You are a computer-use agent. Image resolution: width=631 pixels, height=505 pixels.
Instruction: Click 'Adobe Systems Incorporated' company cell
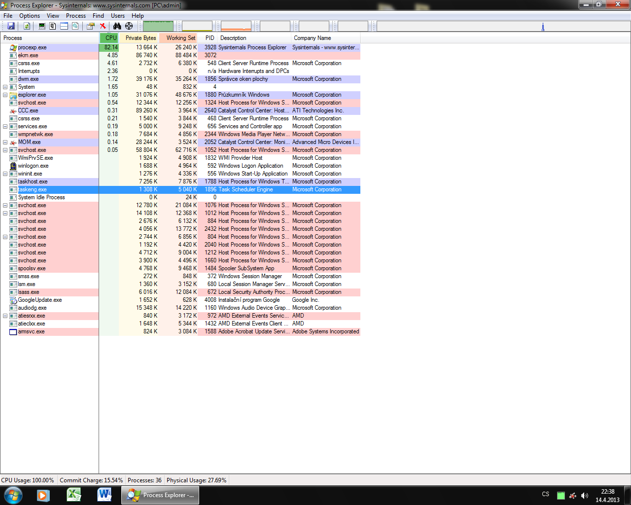point(326,331)
